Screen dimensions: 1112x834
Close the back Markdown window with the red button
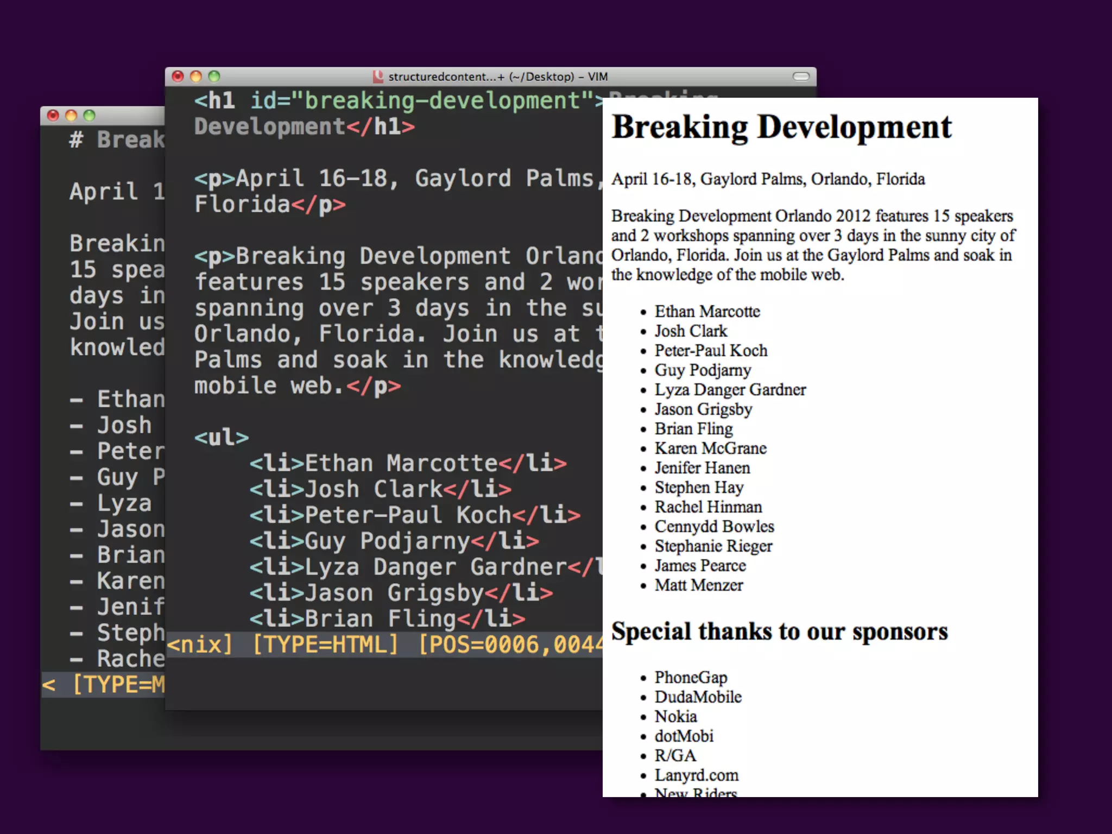click(53, 116)
